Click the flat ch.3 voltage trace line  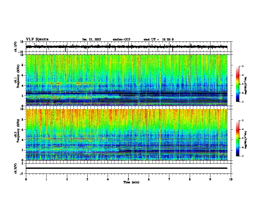127,168
